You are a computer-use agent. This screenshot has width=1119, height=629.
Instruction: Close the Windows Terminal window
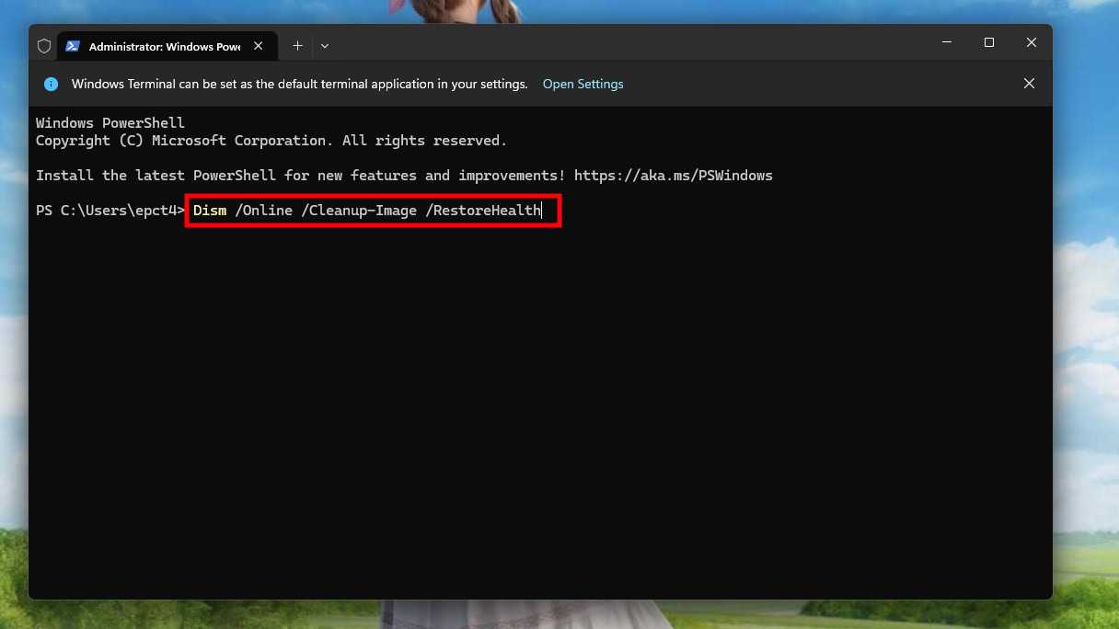pos(1032,42)
